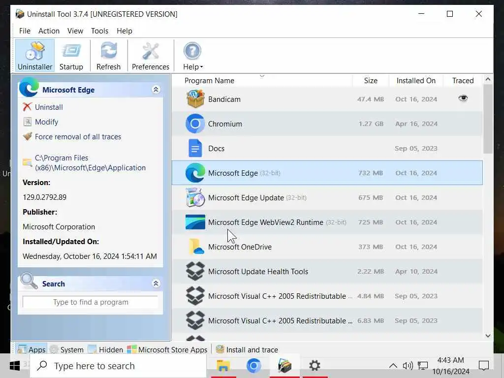This screenshot has height=378, width=504.
Task: Click Uninstall for Microsoft Edge
Action: [x=49, y=107]
